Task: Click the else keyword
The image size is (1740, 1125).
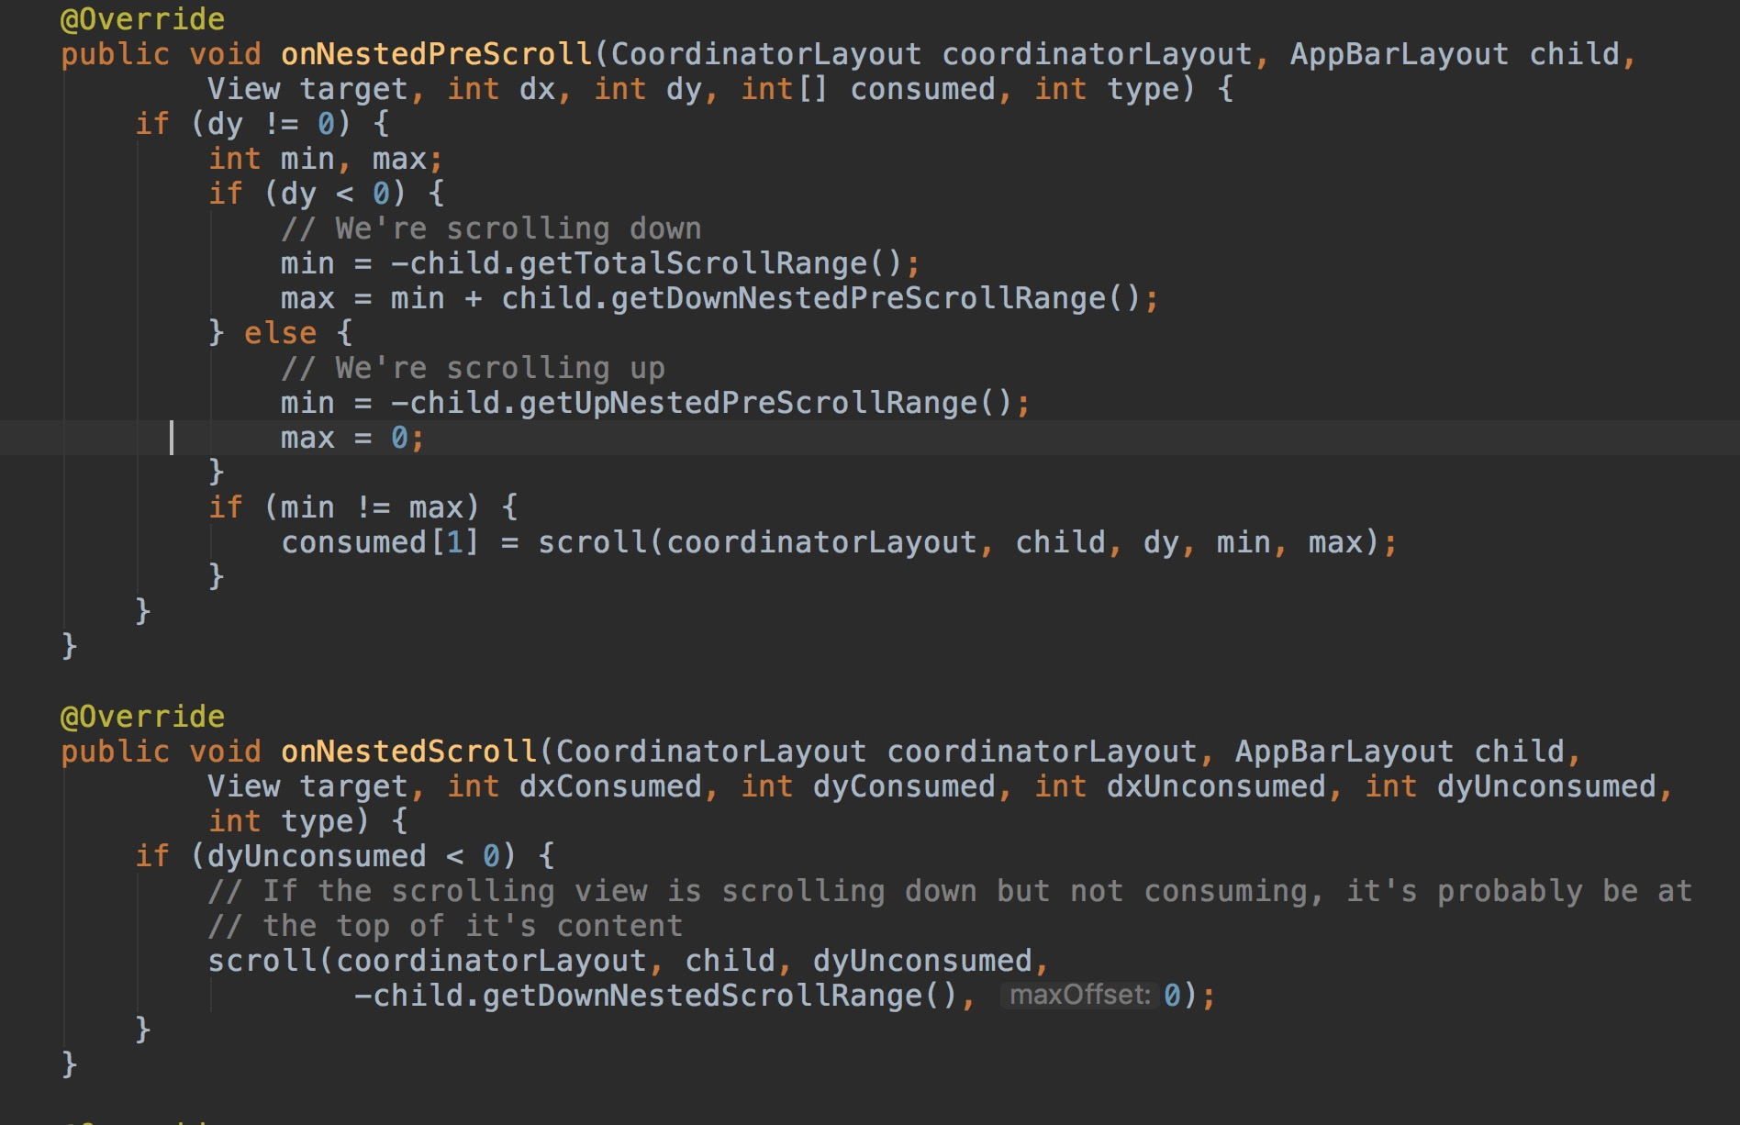Action: (x=280, y=333)
